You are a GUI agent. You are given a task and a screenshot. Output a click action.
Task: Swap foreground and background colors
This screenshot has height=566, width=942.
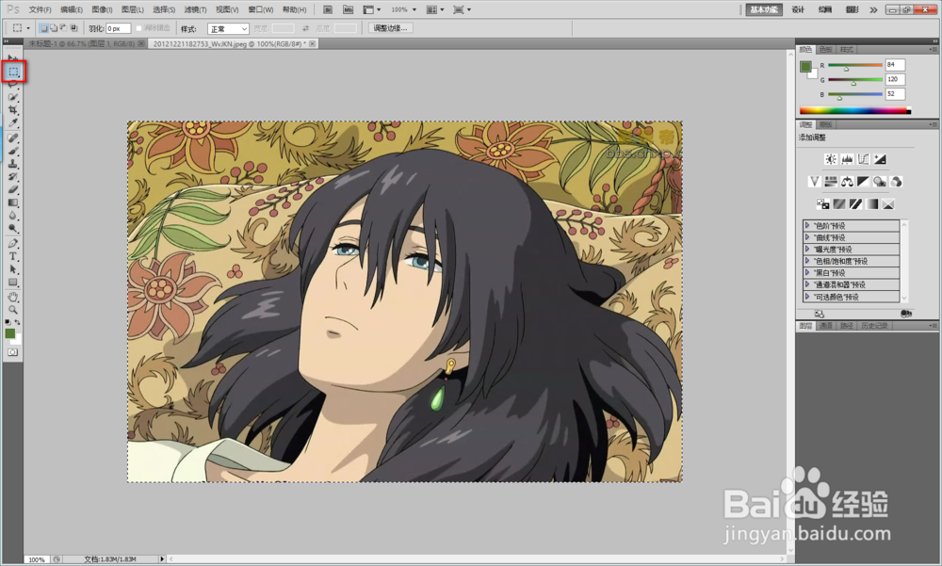(17, 323)
